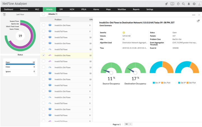
Task: Open the settings gear icon
Action: click(194, 4)
